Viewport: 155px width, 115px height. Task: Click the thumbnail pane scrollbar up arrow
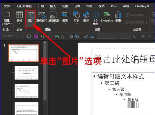(x=45, y=42)
